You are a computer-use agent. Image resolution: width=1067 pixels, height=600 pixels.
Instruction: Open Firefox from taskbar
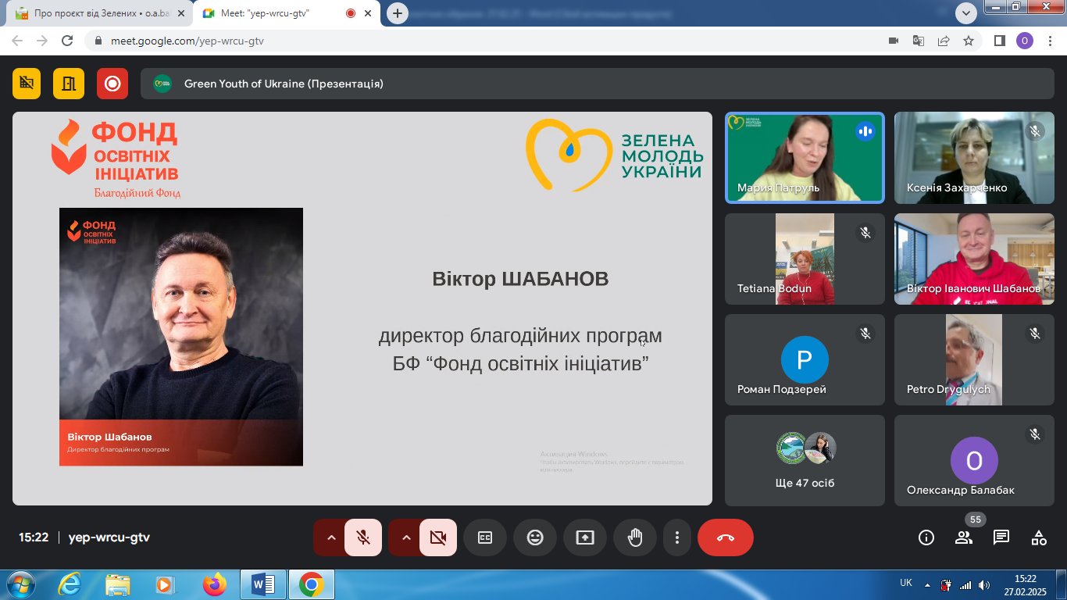(214, 584)
